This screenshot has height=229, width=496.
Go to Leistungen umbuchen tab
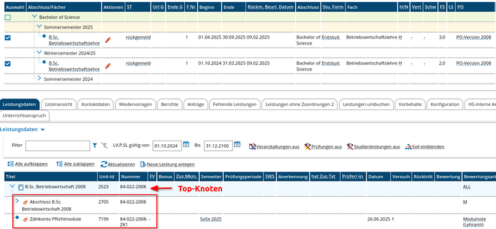click(366, 105)
